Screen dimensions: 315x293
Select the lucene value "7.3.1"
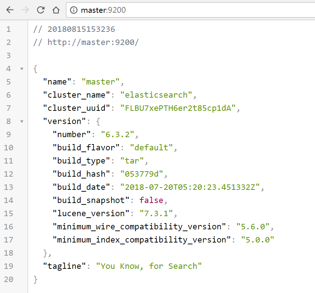[x=156, y=214]
